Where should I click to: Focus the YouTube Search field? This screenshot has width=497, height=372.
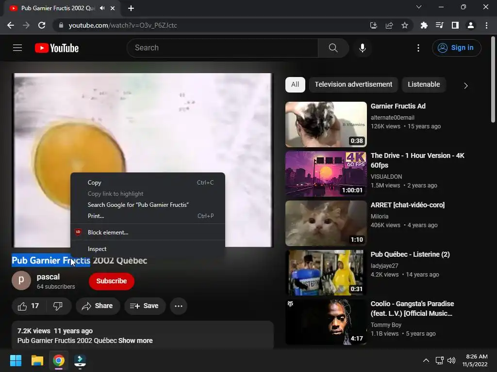pos(222,48)
